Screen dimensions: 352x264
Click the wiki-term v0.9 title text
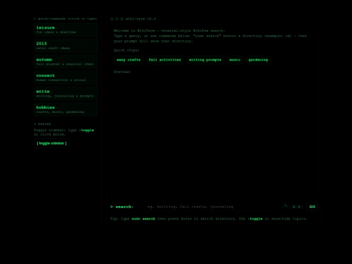click(141, 19)
